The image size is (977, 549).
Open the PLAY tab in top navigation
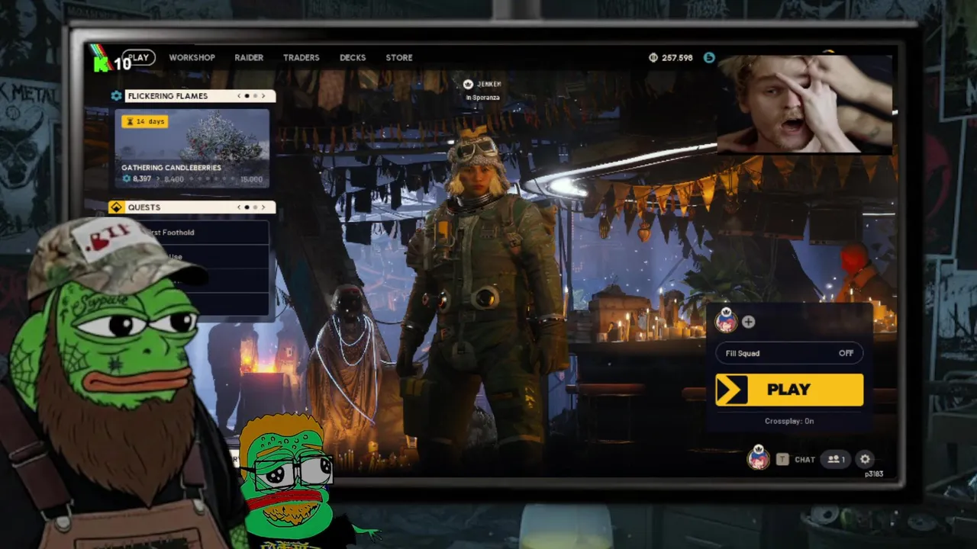pyautogui.click(x=138, y=57)
